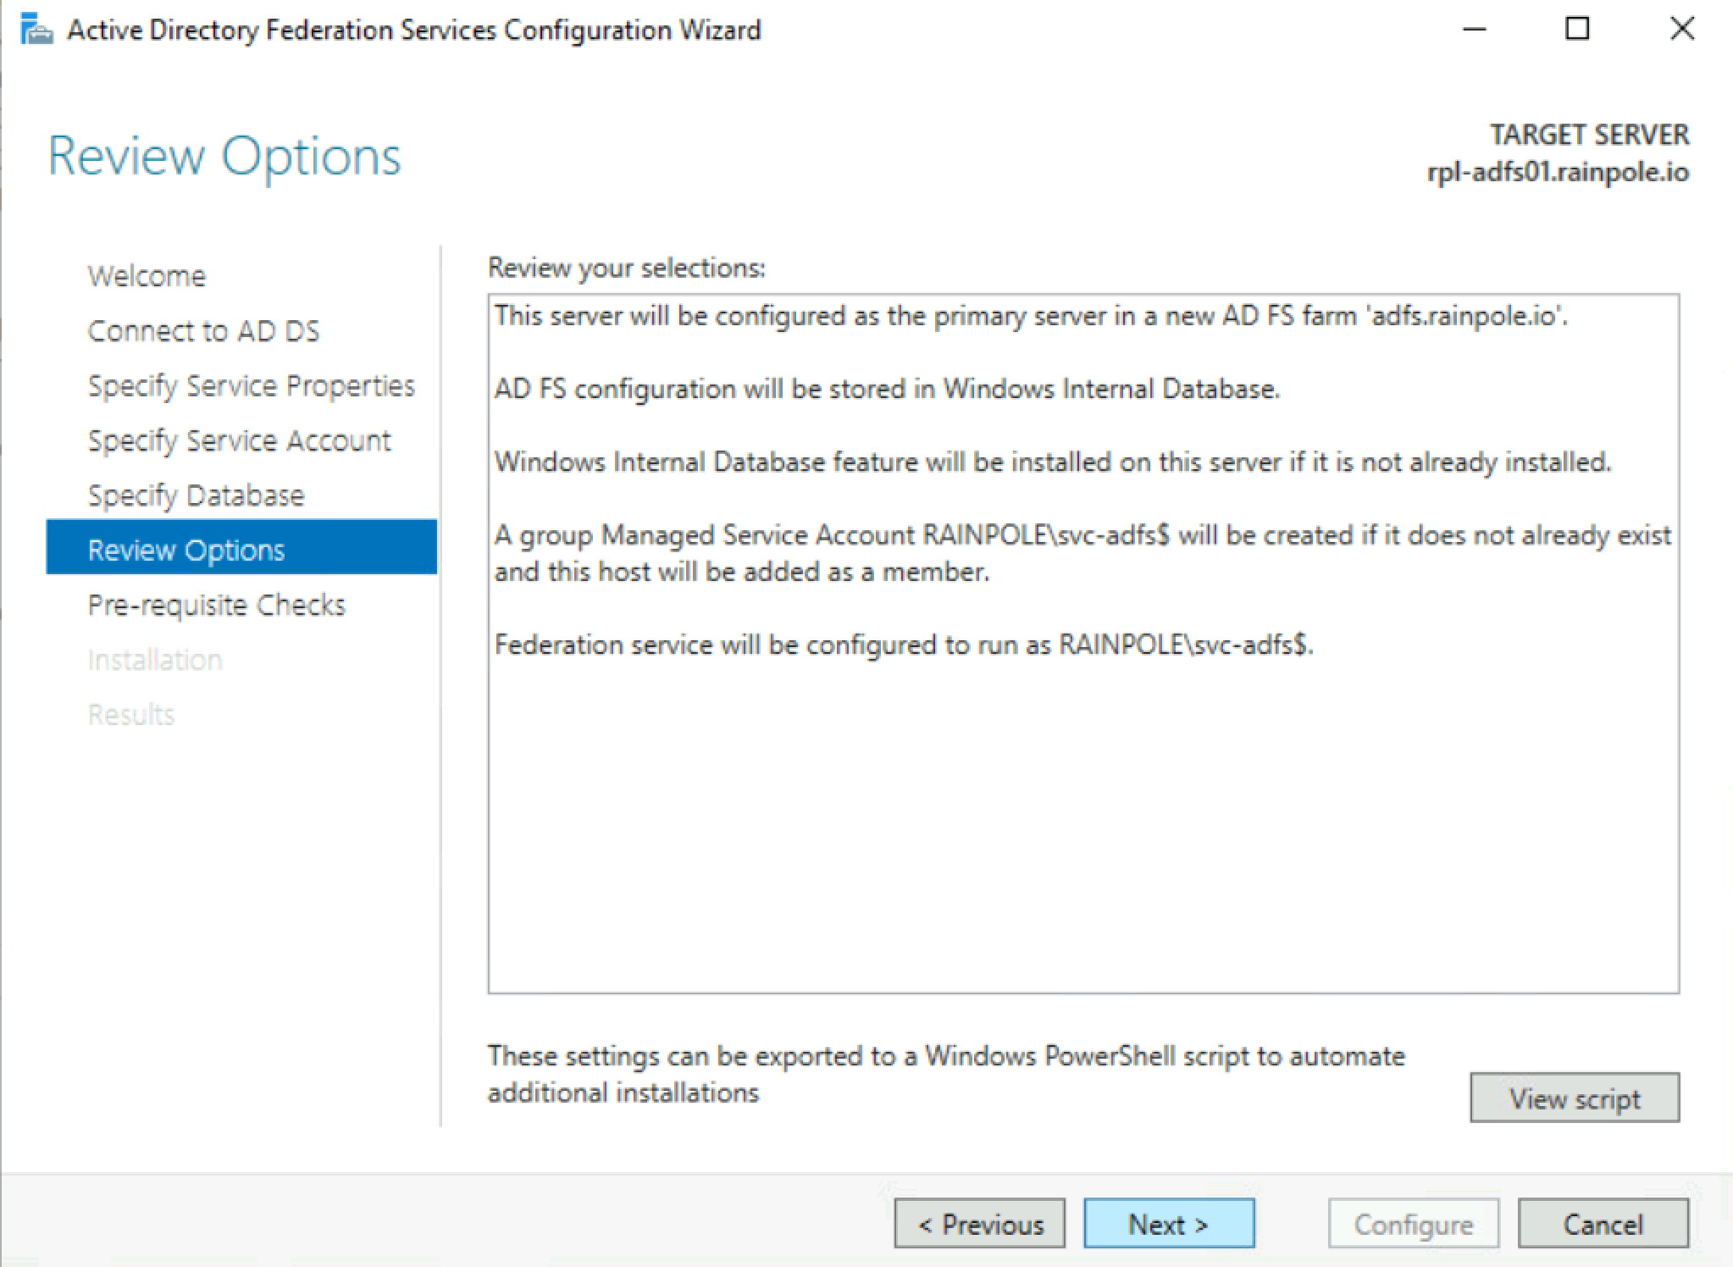Screen dimensions: 1733x1267
Task: Click the disabled Configure button
Action: click(1413, 1224)
